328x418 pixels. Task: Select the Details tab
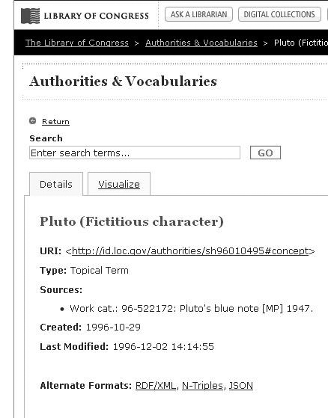click(x=56, y=184)
